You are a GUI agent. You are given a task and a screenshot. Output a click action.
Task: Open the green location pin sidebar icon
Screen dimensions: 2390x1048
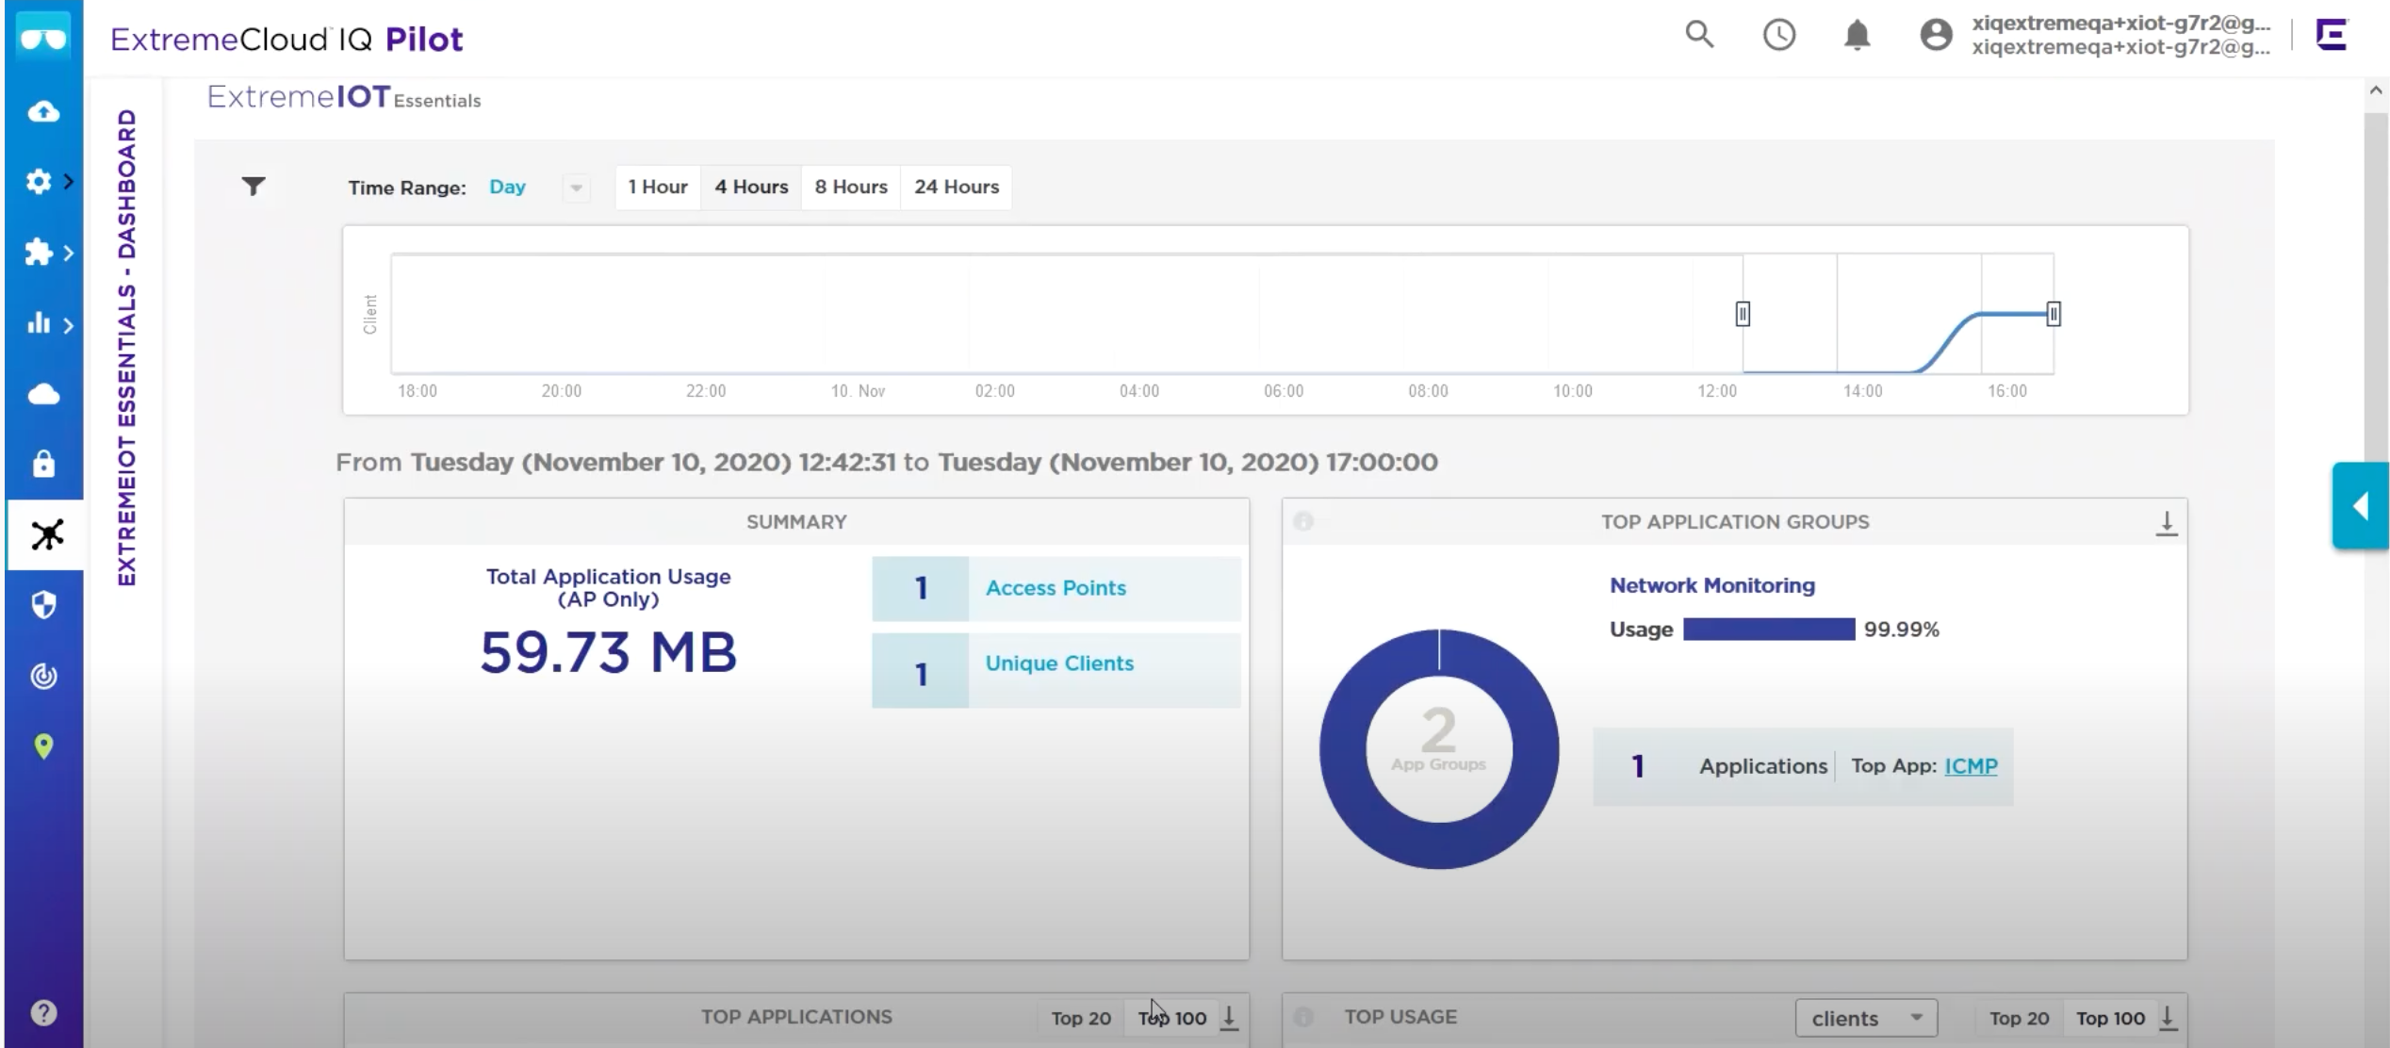(x=43, y=747)
